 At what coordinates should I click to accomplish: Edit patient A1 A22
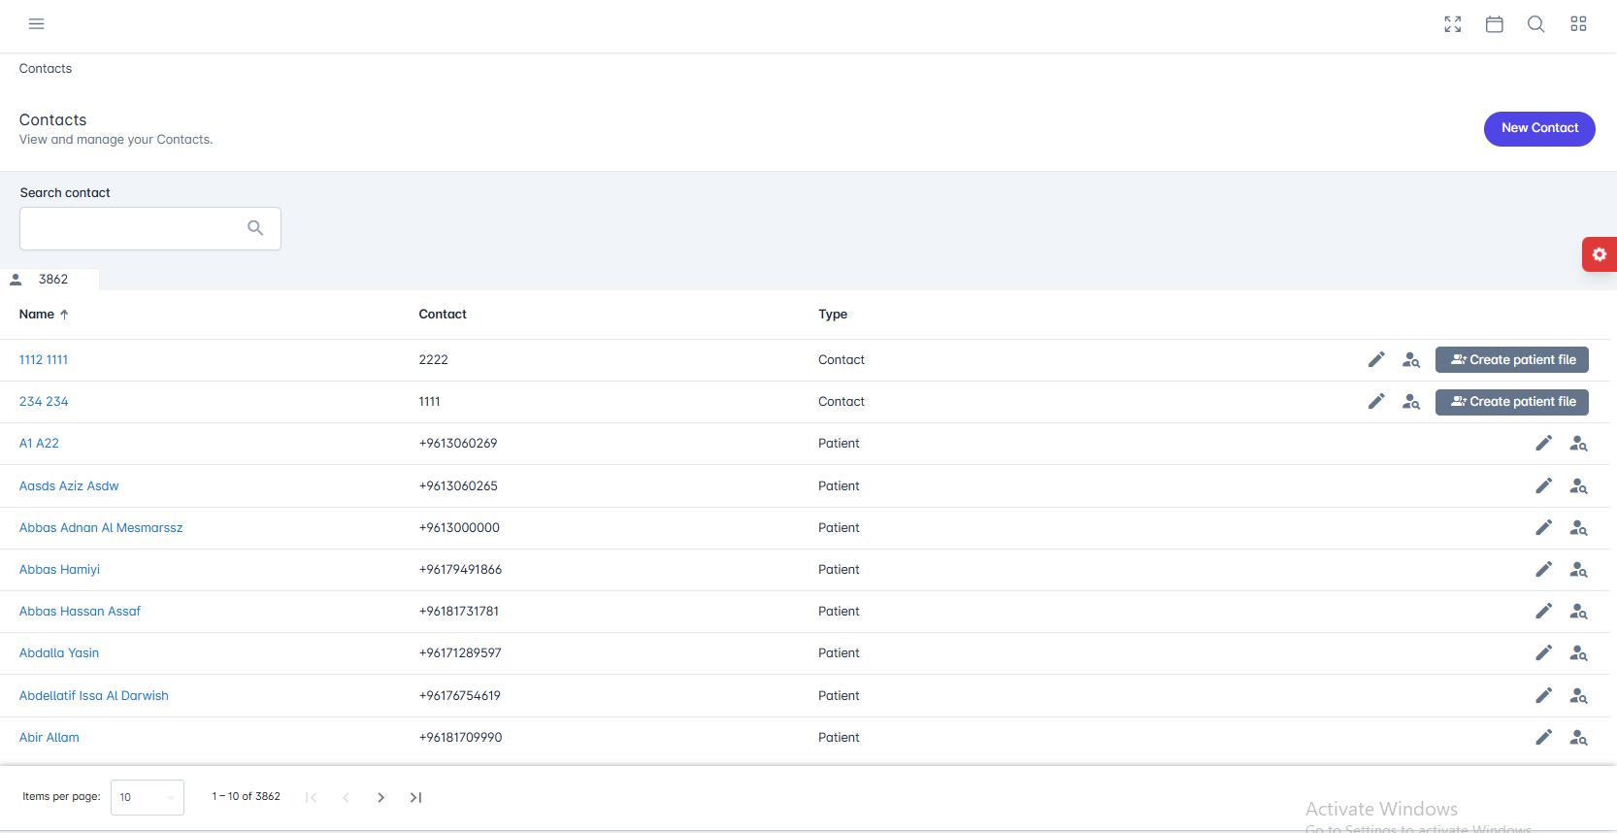tap(1543, 444)
